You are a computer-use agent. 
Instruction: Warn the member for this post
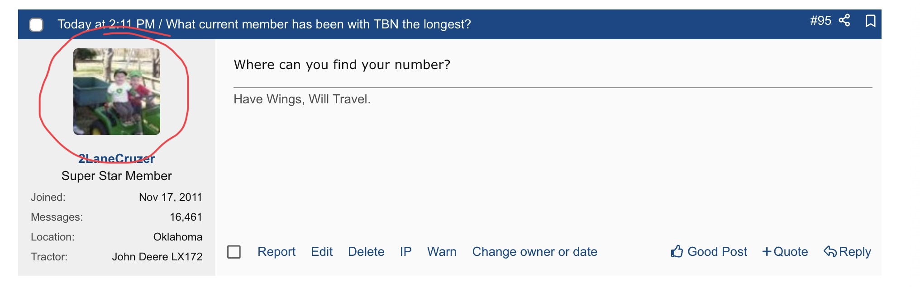442,252
